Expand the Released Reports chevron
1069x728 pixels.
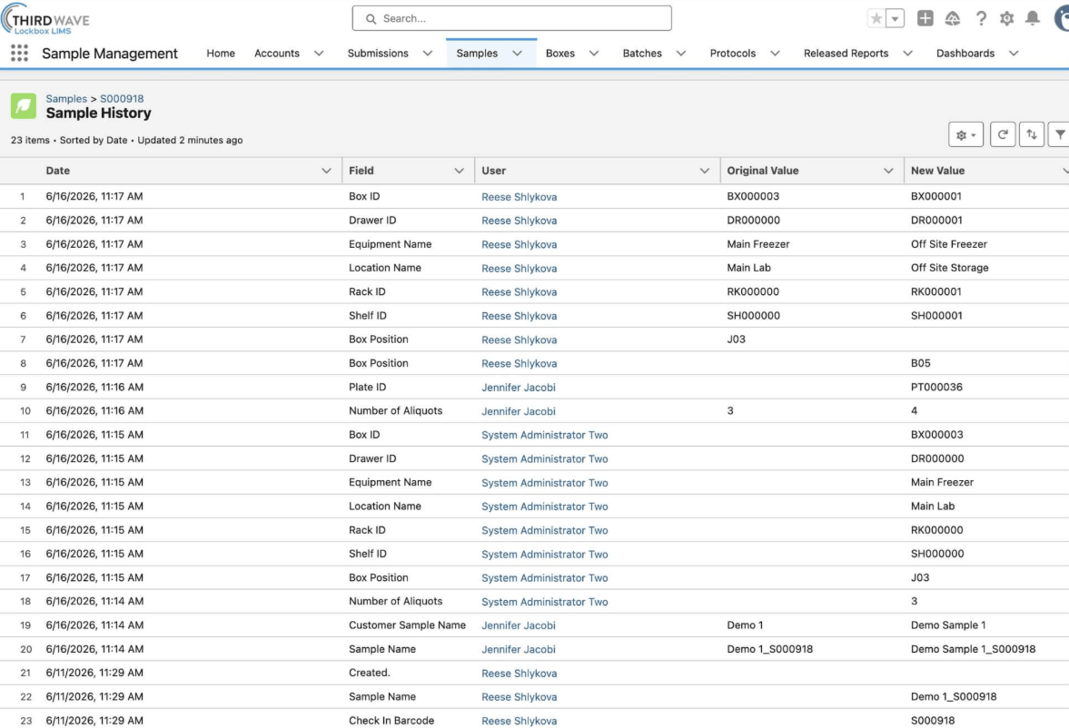pyautogui.click(x=907, y=54)
